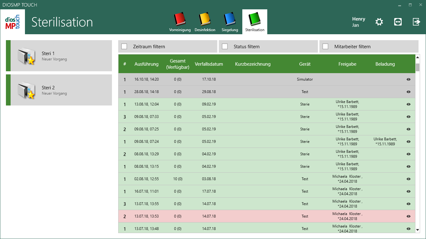Start new process on Steri 1
Image resolution: width=426 pixels, height=239 pixels.
click(59, 56)
